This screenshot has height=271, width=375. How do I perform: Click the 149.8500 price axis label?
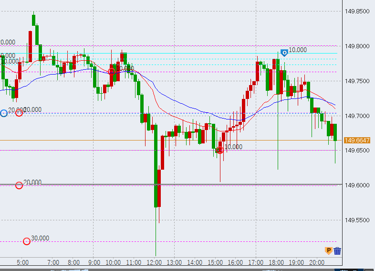[357, 11]
